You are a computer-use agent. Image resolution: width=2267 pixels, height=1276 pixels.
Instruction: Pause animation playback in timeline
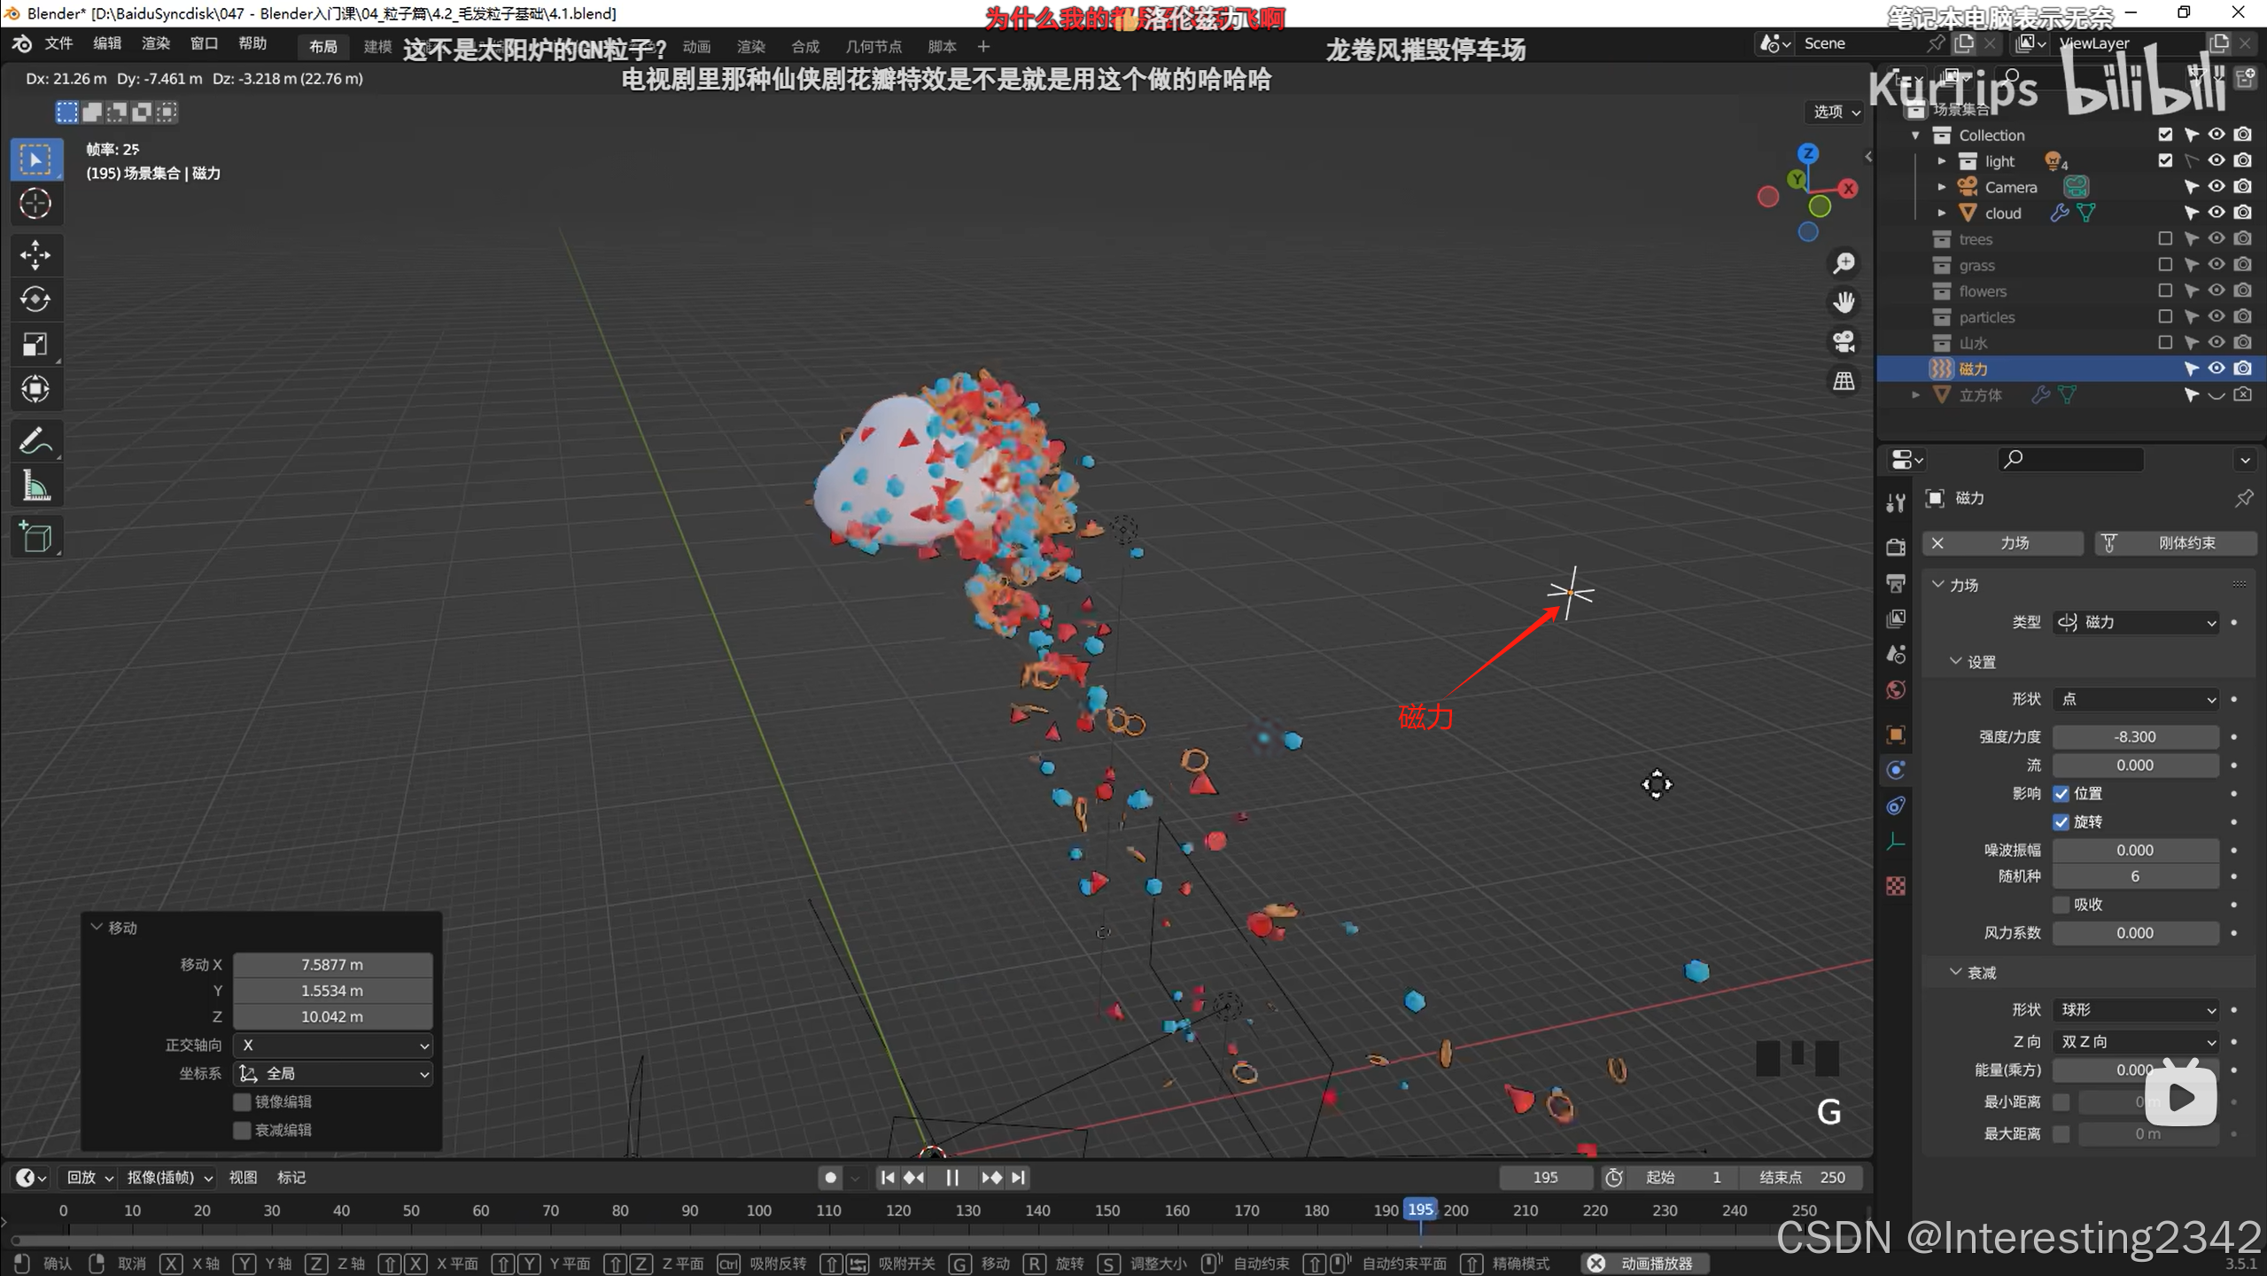click(x=952, y=1177)
